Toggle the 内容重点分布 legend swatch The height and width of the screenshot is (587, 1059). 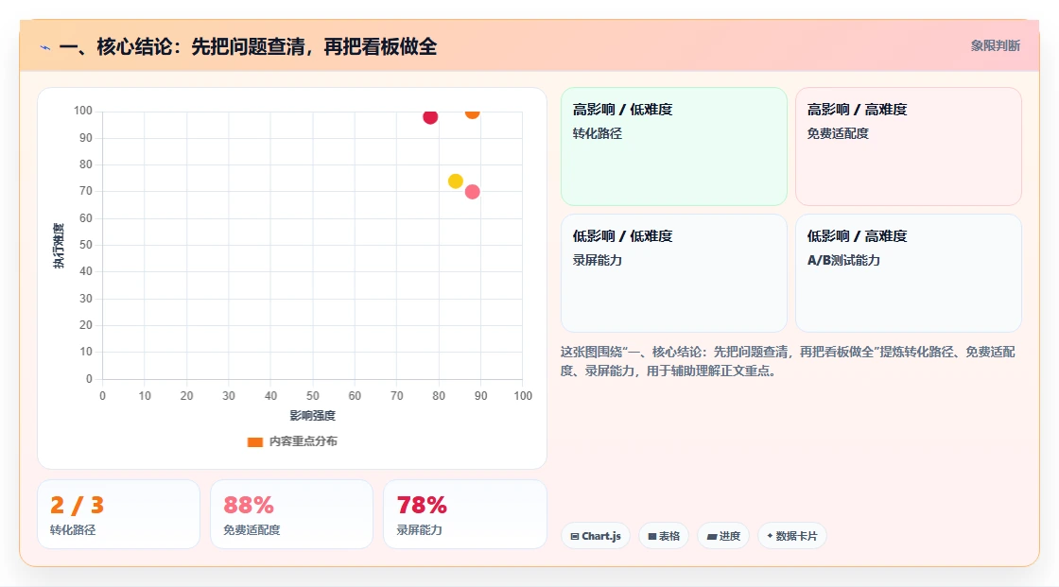[254, 441]
